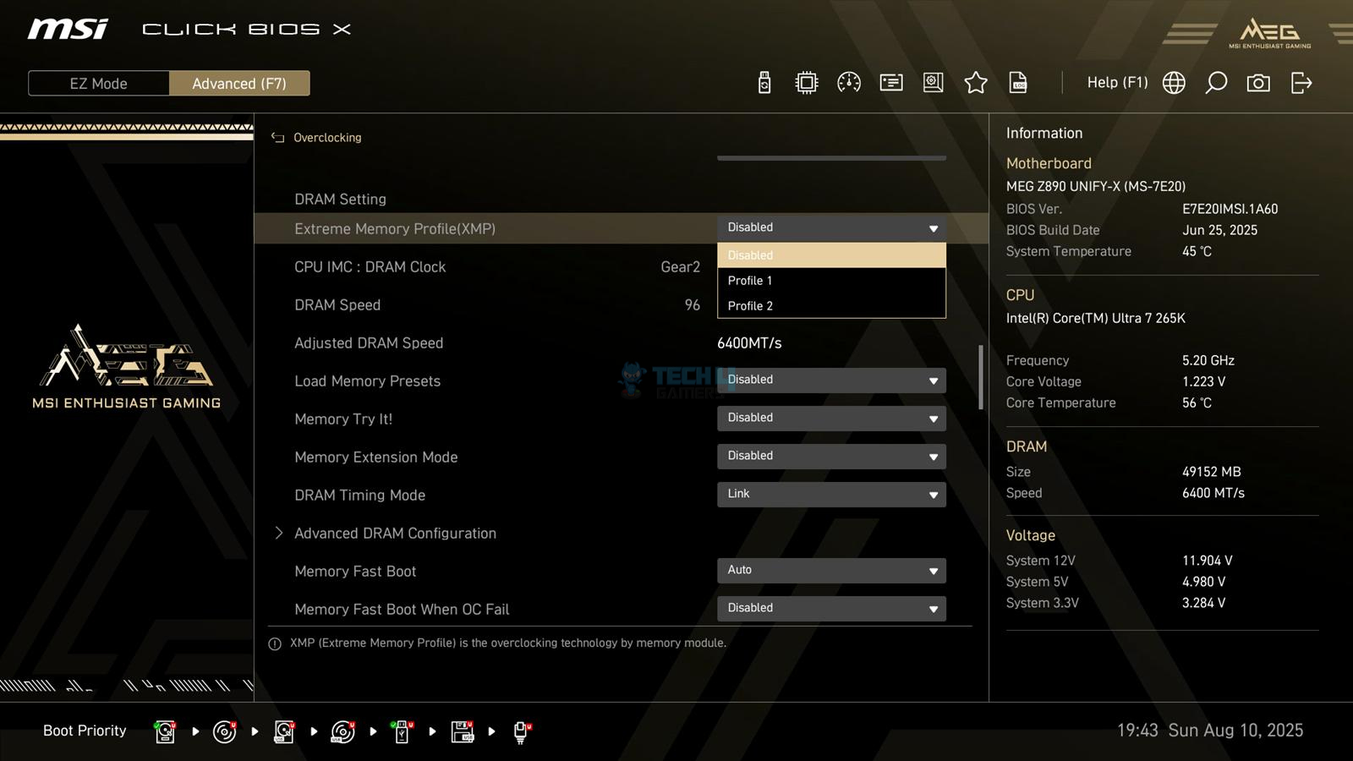Change language with the globe icon
The width and height of the screenshot is (1353, 761).
(x=1174, y=83)
